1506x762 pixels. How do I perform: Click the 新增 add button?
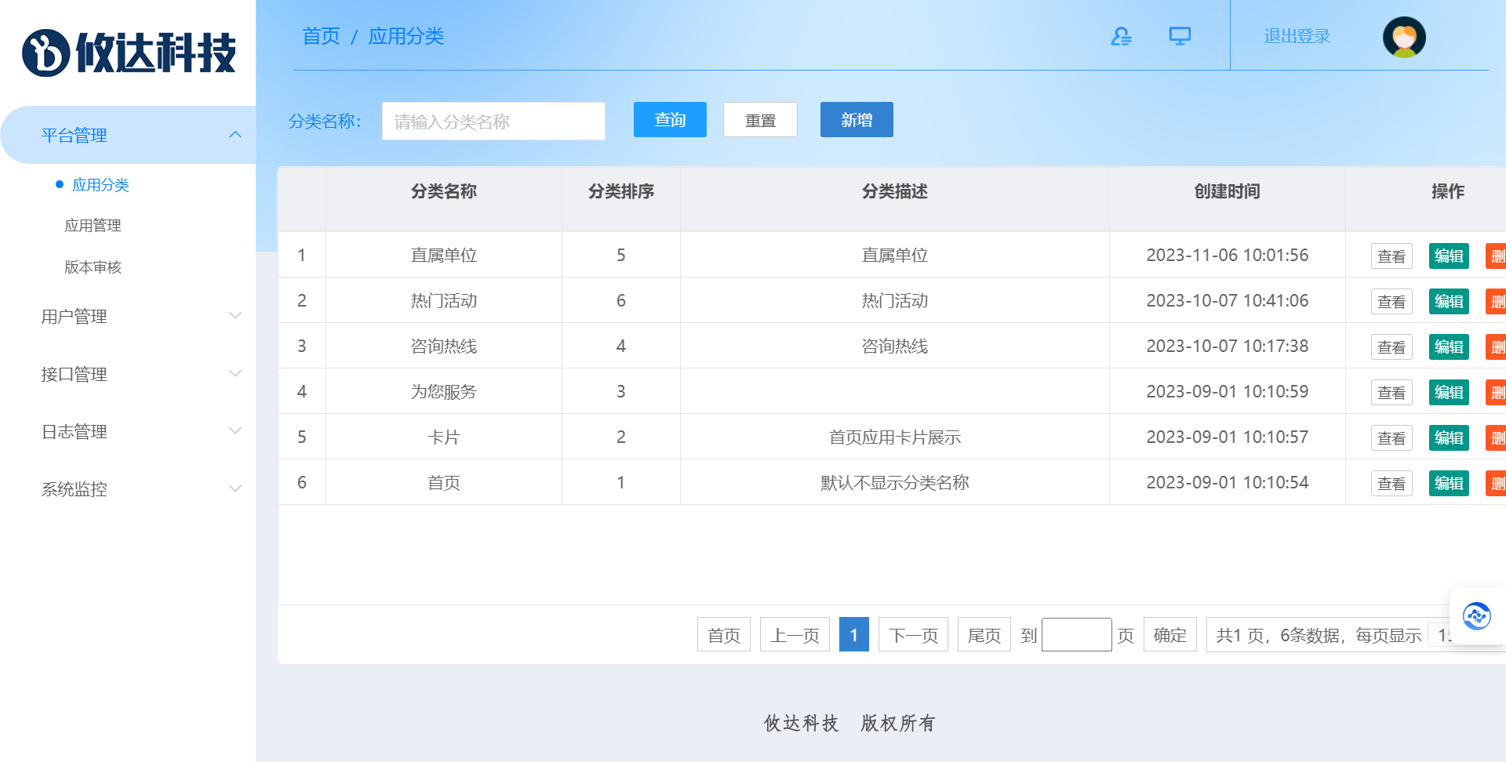pos(857,119)
